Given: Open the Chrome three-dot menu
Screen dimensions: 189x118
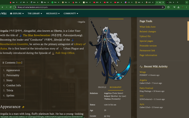Looking at the screenshot, I should 186,7.
